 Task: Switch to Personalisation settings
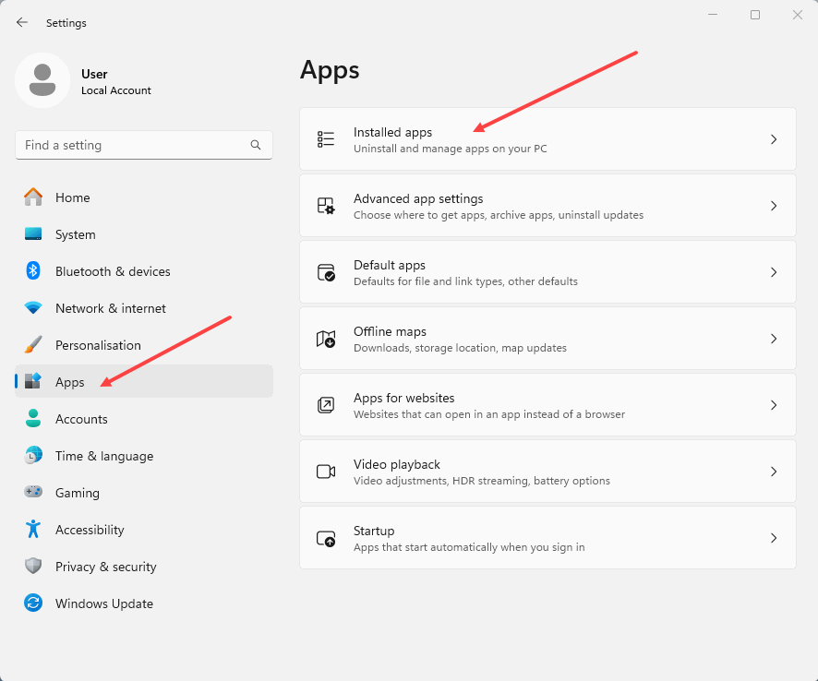(98, 345)
